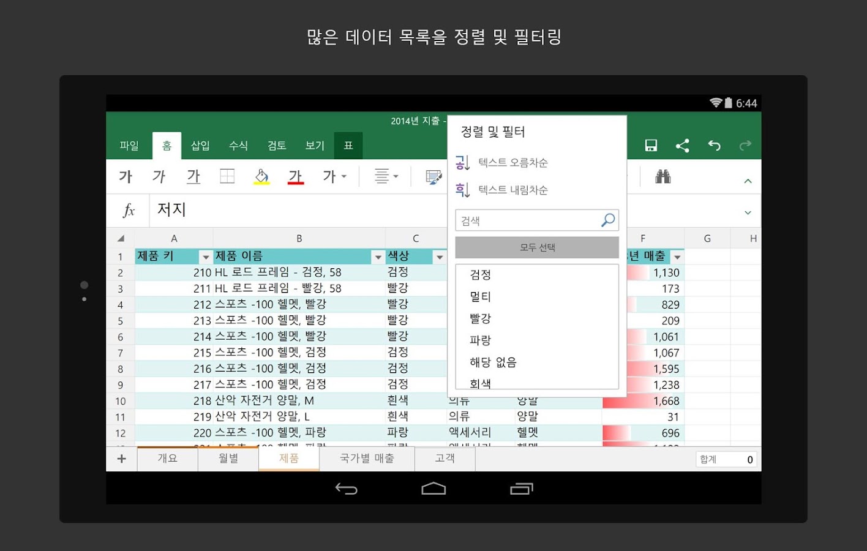The image size is (867, 551).
Task: Save the workbook using the save icon
Action: (651, 145)
